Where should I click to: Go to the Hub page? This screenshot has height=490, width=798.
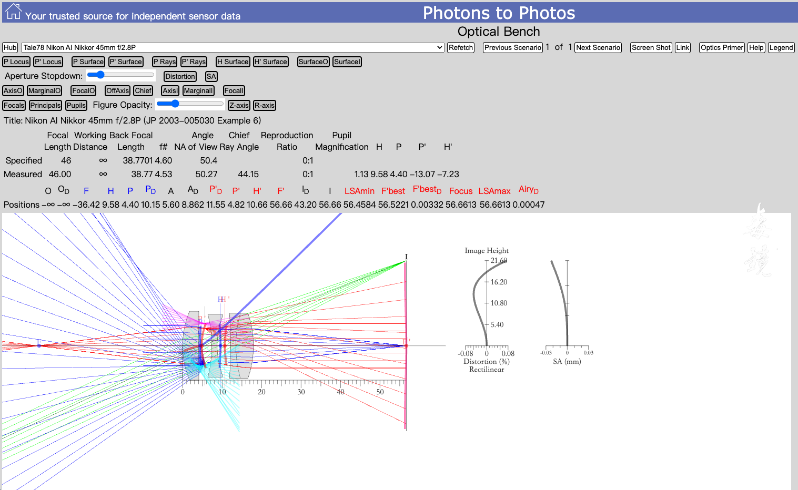click(10, 47)
